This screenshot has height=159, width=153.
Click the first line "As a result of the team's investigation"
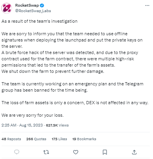click(39, 21)
